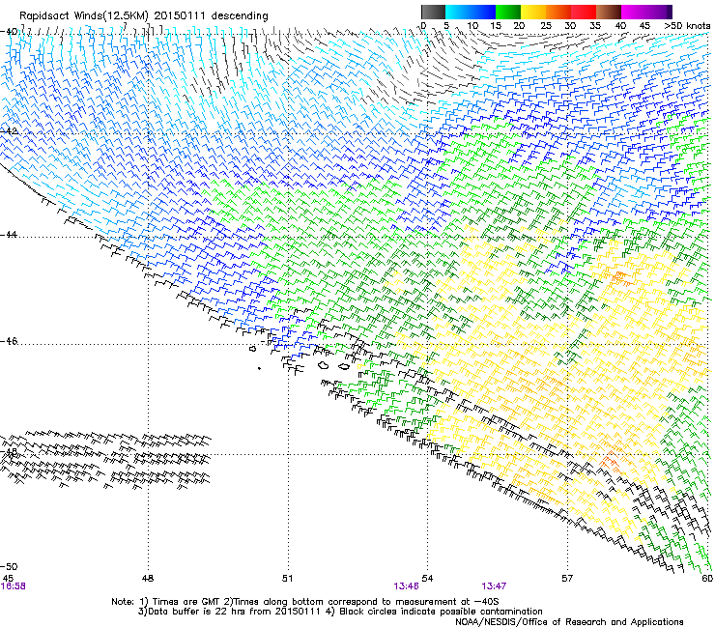Click the small island outline near 46S 50E

[x=253, y=349]
